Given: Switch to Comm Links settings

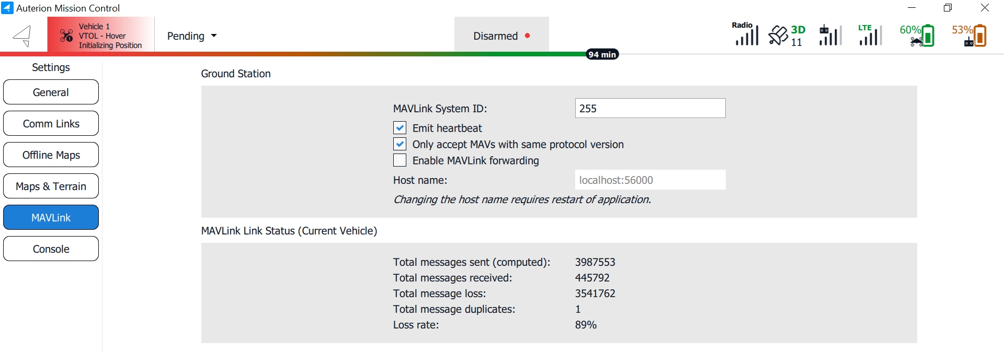Looking at the screenshot, I should click(51, 124).
